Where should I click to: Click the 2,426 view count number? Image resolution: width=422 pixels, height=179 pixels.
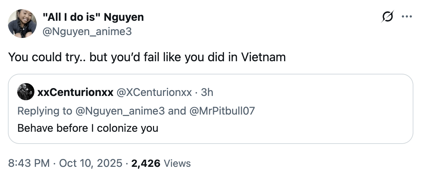coord(146,163)
